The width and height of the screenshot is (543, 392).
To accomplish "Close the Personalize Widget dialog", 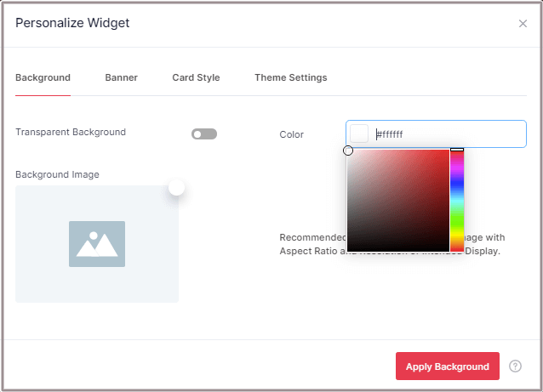I will click(523, 24).
